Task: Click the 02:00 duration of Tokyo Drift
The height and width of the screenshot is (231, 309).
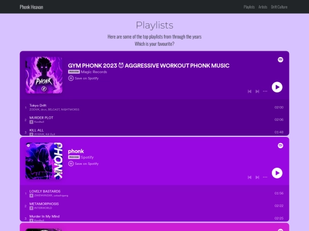Action: click(279, 107)
